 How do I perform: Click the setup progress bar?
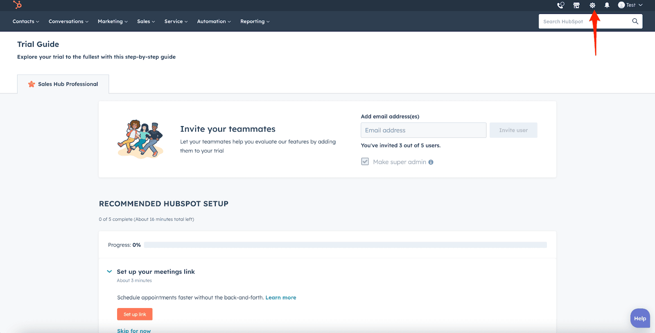click(x=345, y=245)
